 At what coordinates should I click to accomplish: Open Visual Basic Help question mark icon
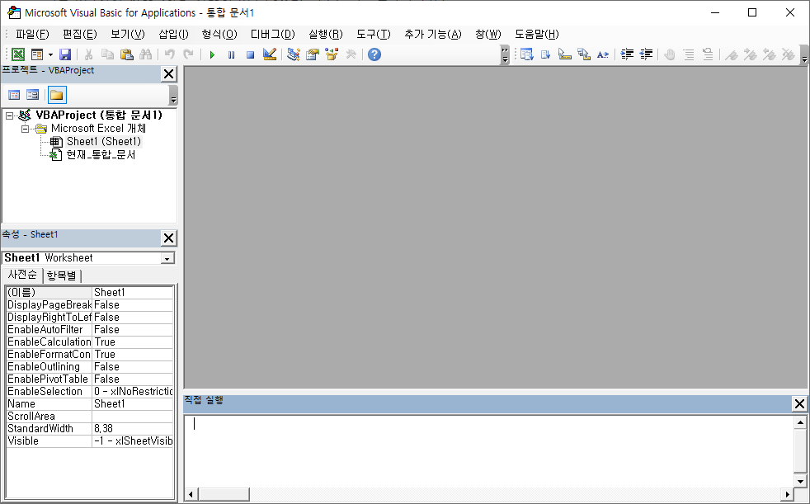coord(374,54)
